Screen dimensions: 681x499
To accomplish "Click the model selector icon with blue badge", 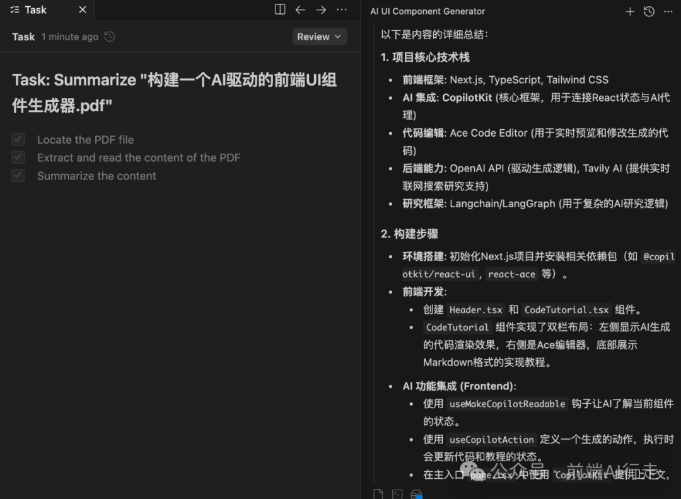I will click(416, 495).
